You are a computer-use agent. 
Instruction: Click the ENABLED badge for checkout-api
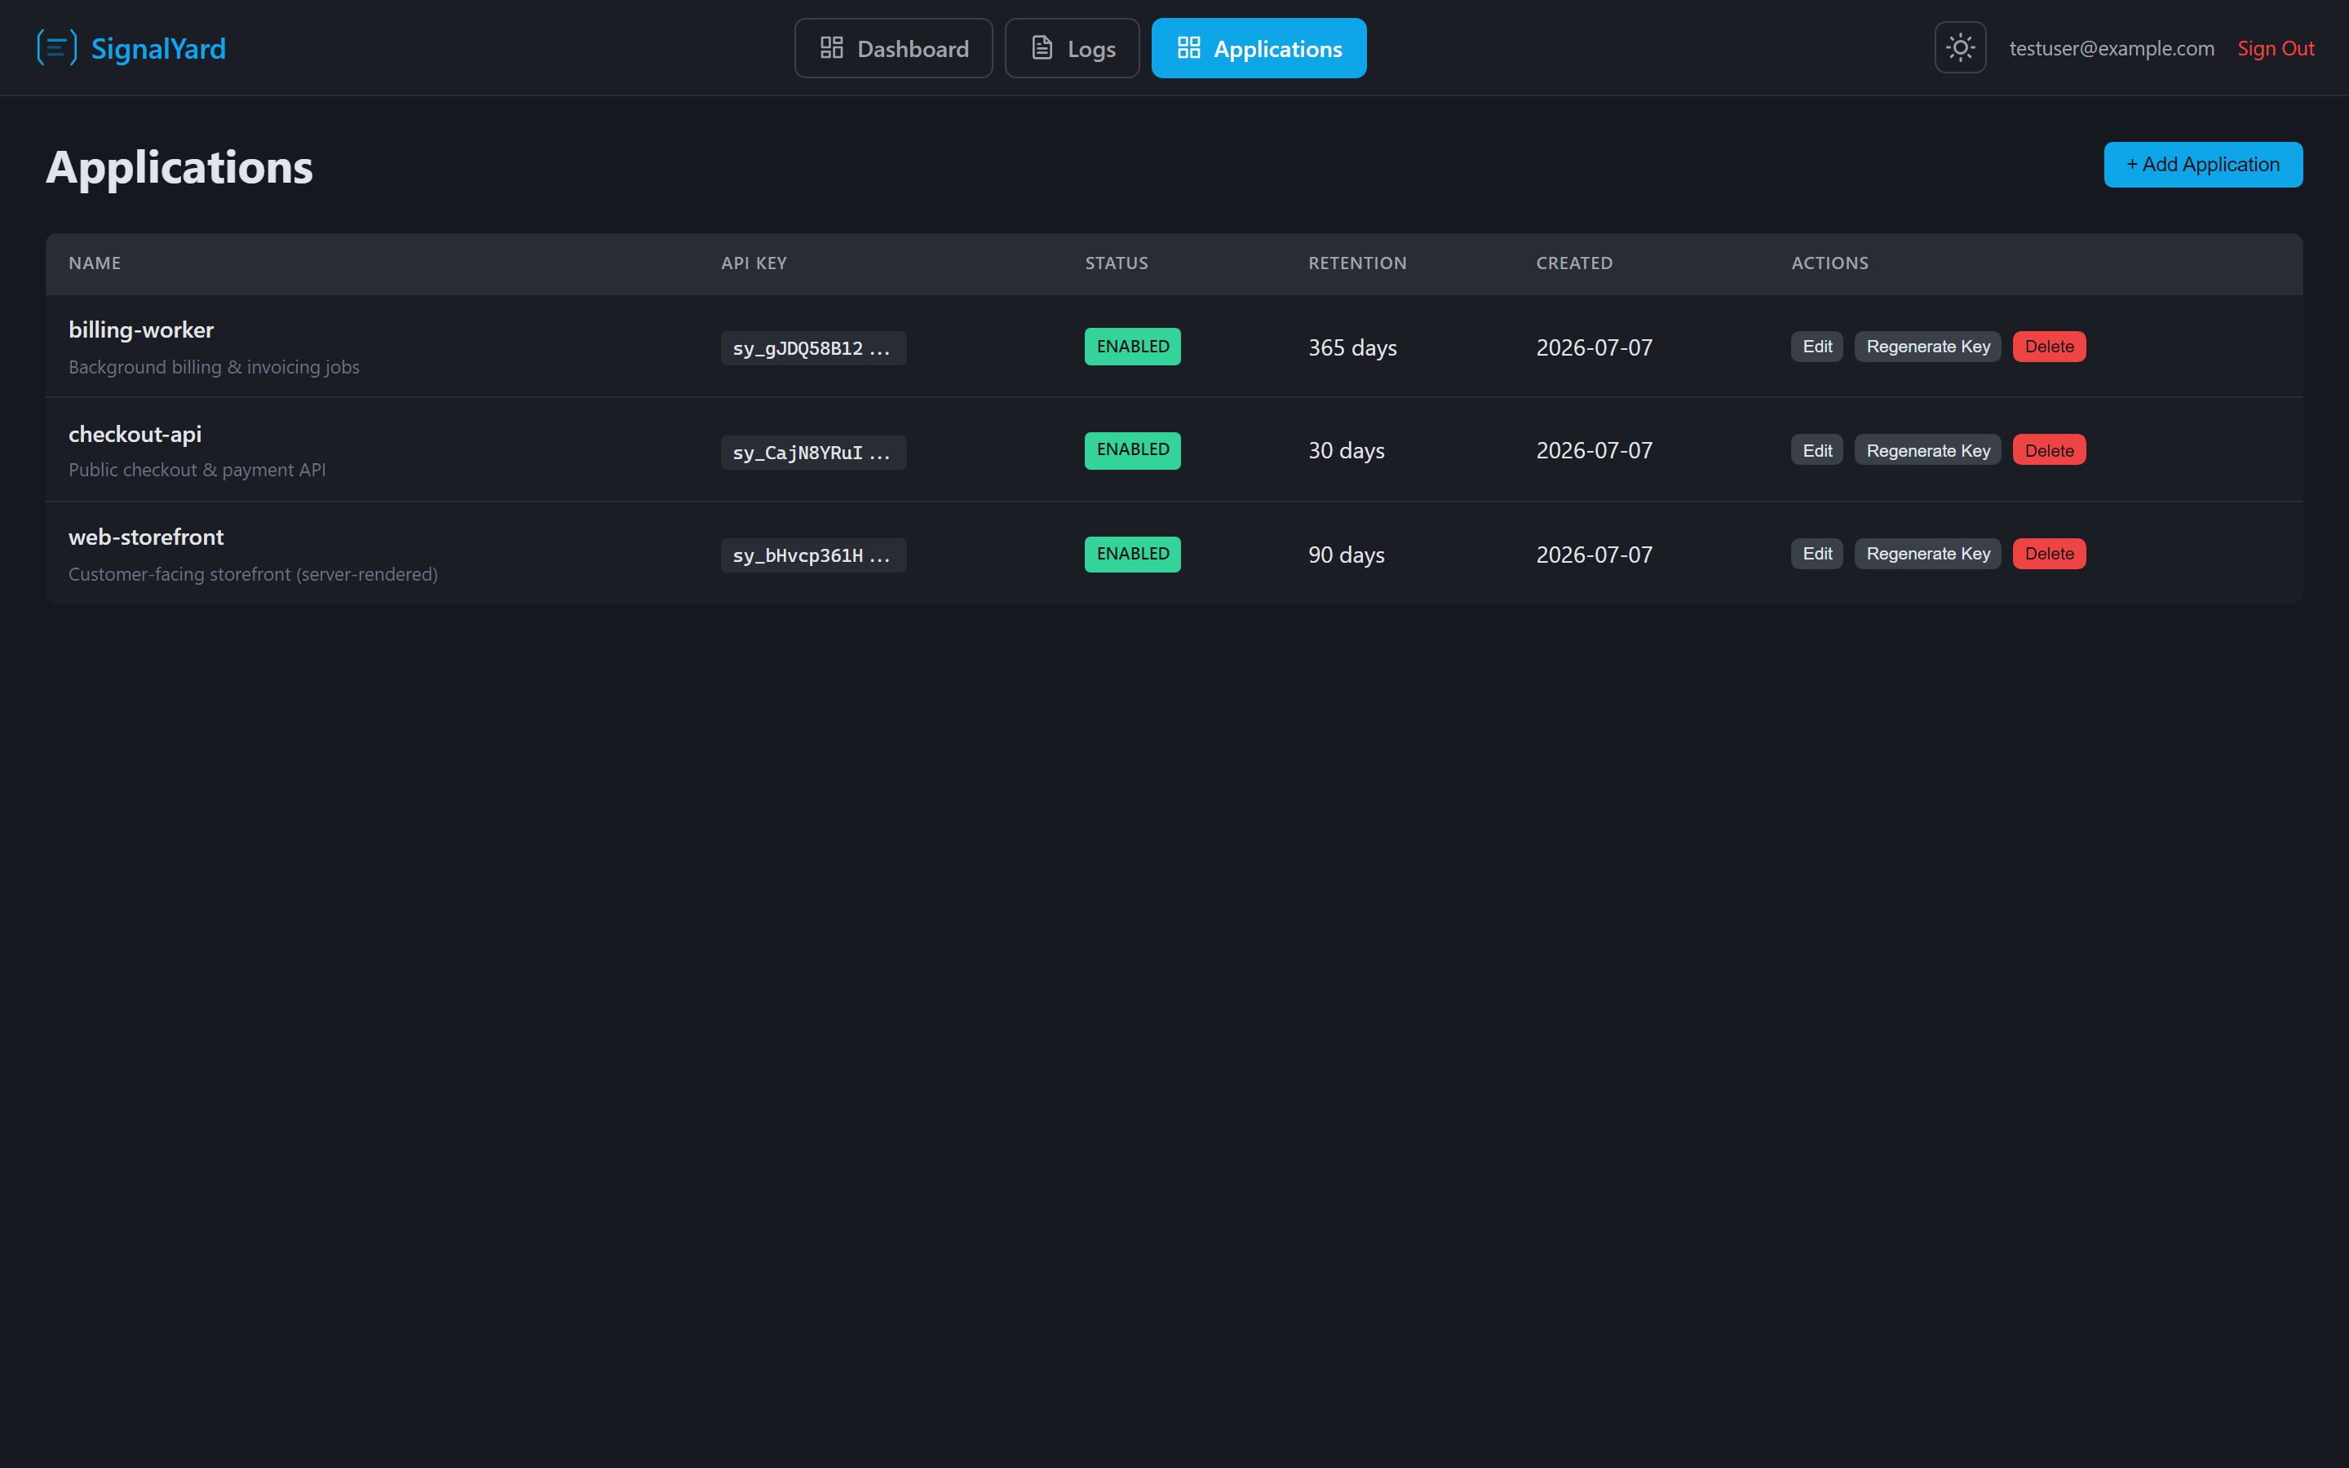coord(1132,450)
